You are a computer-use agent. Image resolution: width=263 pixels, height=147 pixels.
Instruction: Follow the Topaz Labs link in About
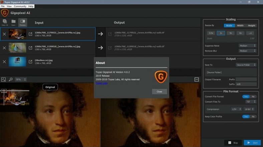click(101, 83)
